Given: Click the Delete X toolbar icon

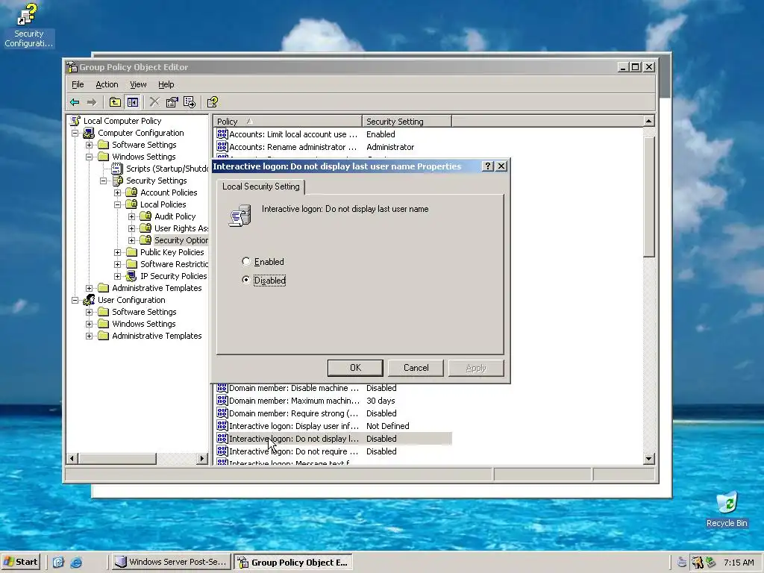Looking at the screenshot, I should click(154, 102).
